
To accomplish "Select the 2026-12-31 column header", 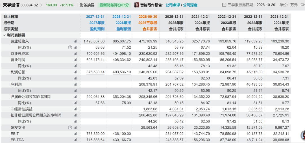I will (x=121, y=17).
